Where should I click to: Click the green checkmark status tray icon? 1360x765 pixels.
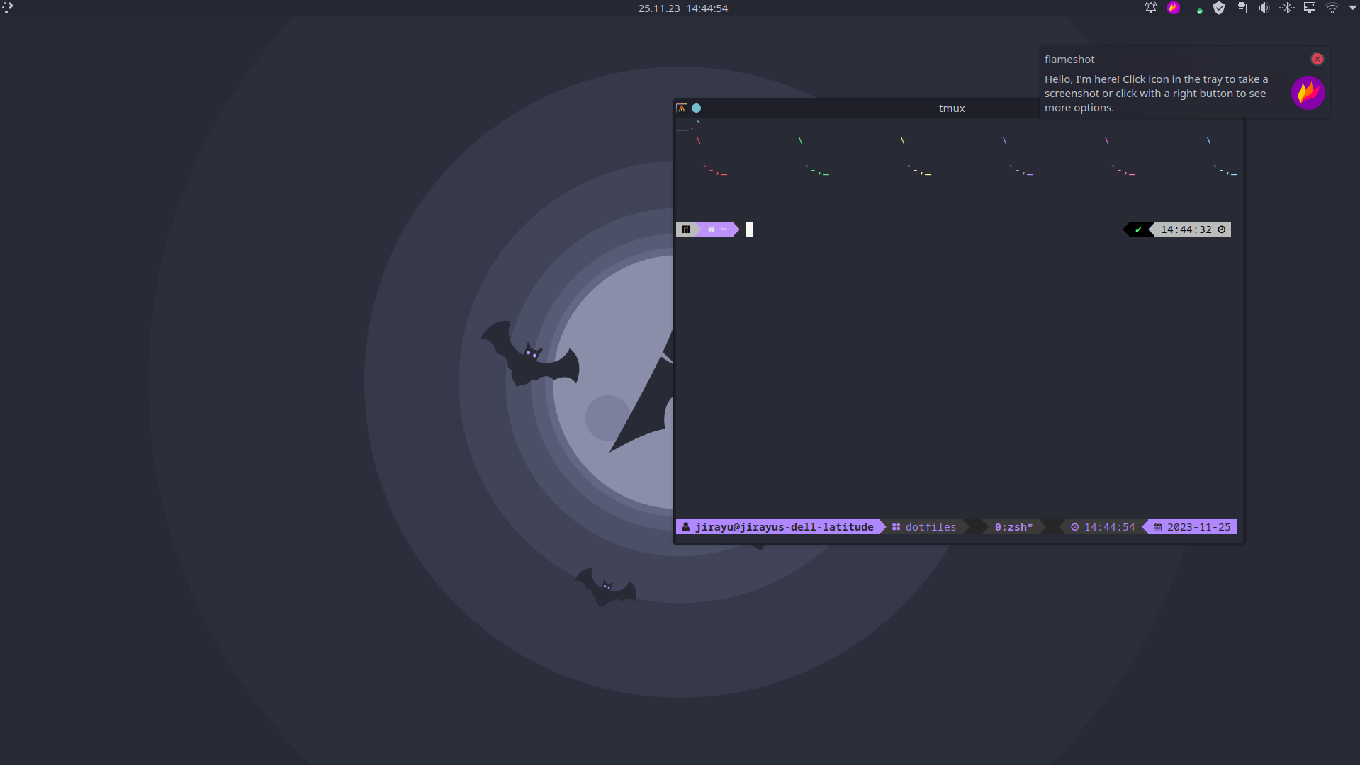point(1199,11)
